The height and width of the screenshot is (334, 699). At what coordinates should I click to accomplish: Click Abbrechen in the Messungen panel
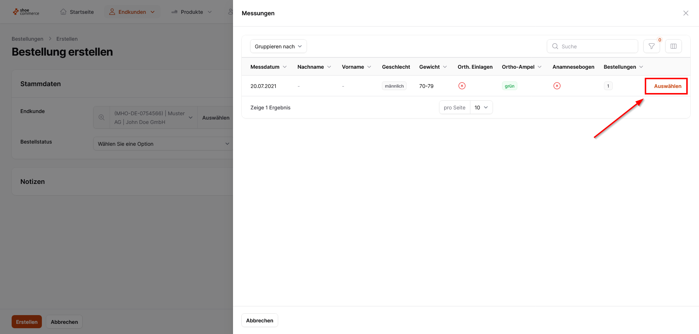pos(260,320)
